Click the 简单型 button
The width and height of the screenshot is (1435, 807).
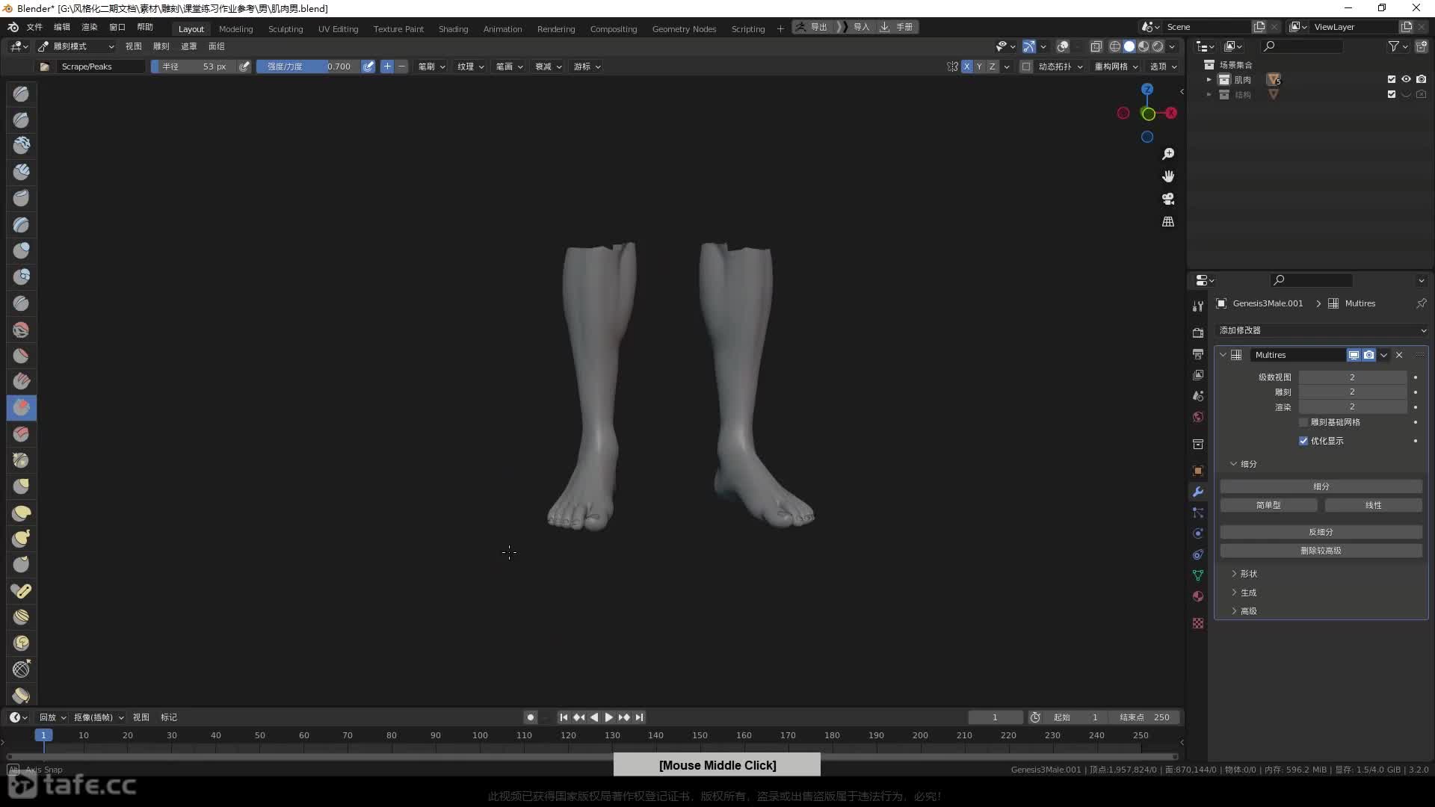point(1268,505)
